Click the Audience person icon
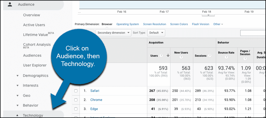This screenshot has height=118, width=266. [10, 4]
